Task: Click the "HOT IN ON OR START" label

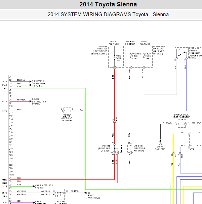Action: coord(130,43)
